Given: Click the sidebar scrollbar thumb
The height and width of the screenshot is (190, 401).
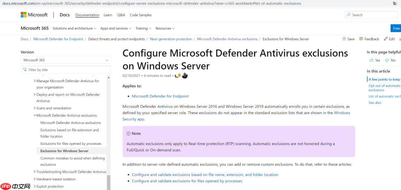Looking at the screenshot, I should pyautogui.click(x=109, y=183).
